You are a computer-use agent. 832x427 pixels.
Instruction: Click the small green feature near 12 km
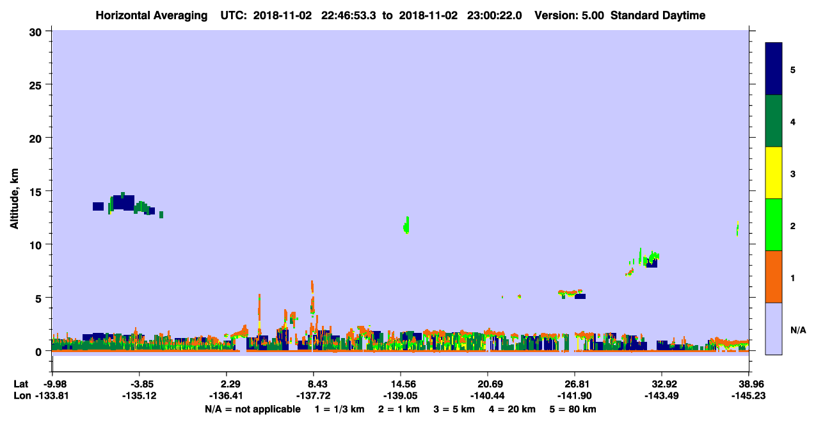pos(406,225)
